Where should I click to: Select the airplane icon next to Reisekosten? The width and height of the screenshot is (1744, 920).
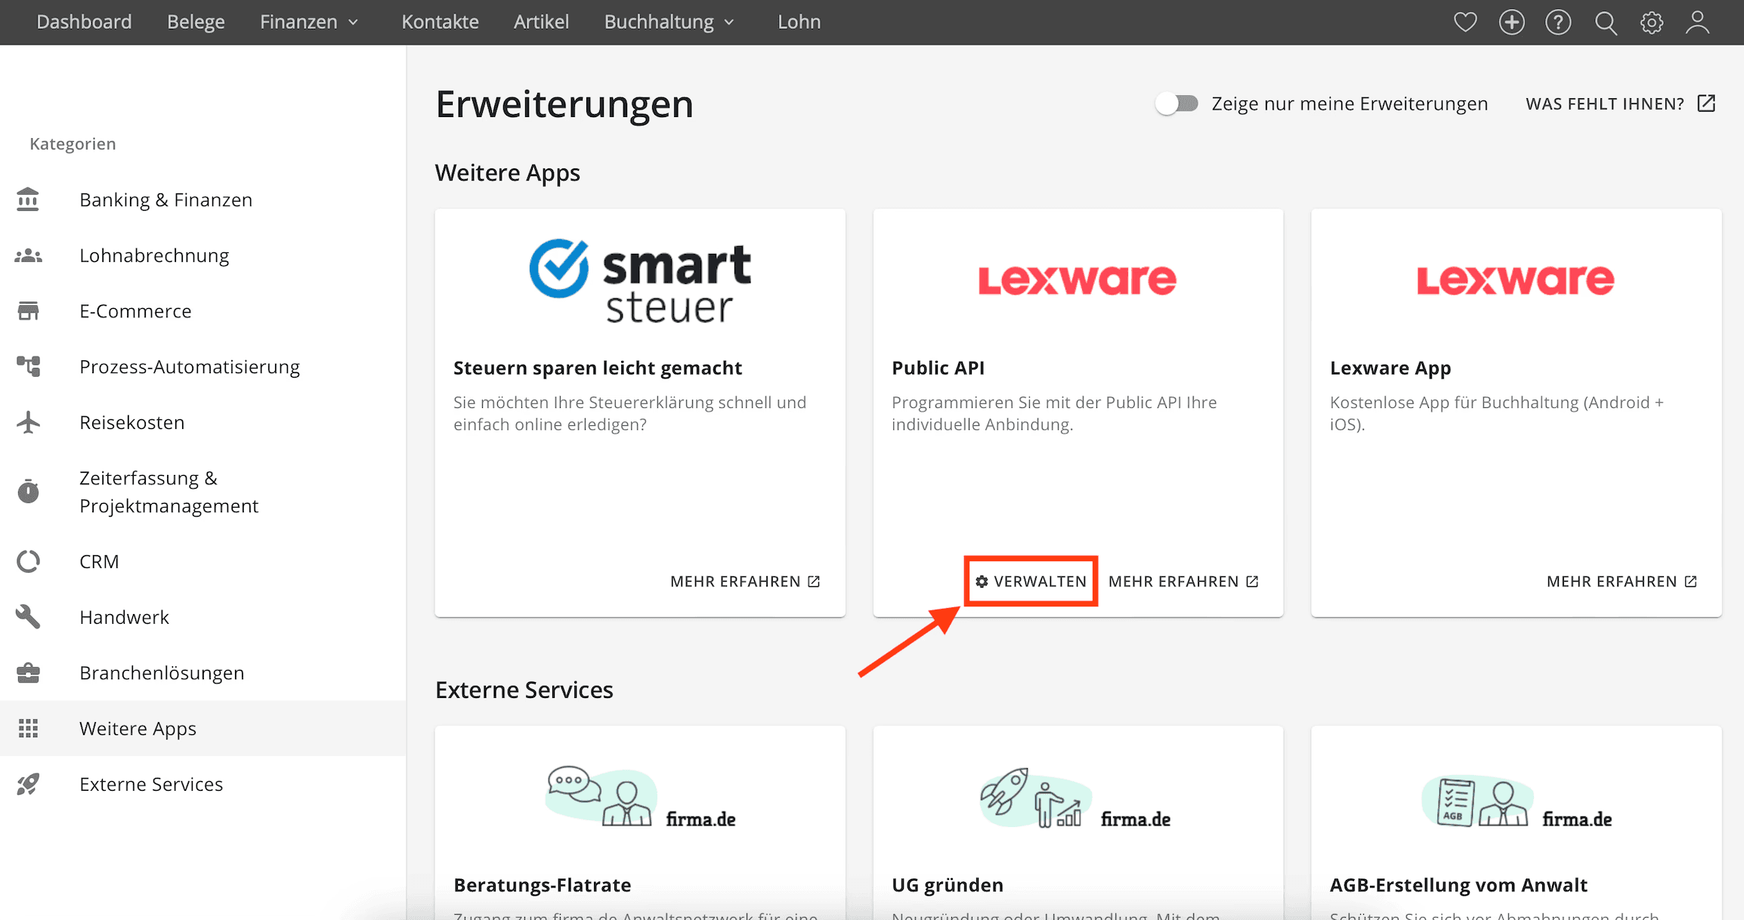[x=28, y=422]
